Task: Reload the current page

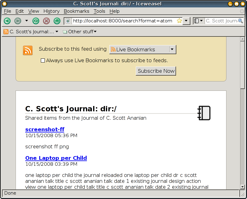Action: [x=36, y=21]
